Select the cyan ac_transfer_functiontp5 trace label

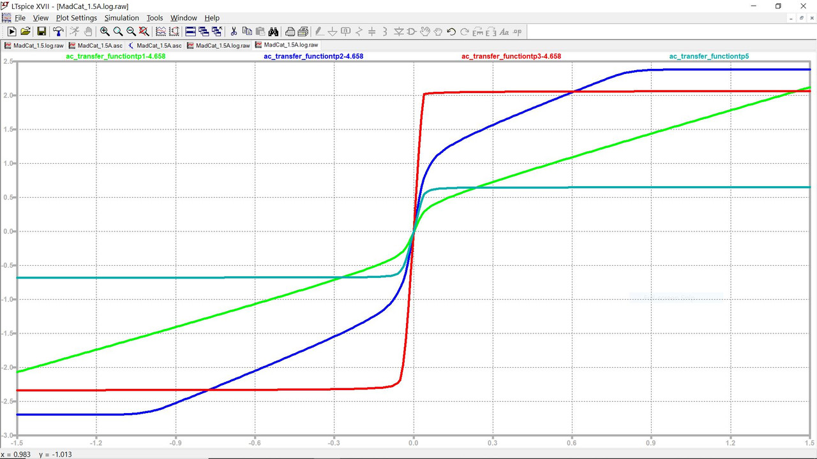coord(708,56)
